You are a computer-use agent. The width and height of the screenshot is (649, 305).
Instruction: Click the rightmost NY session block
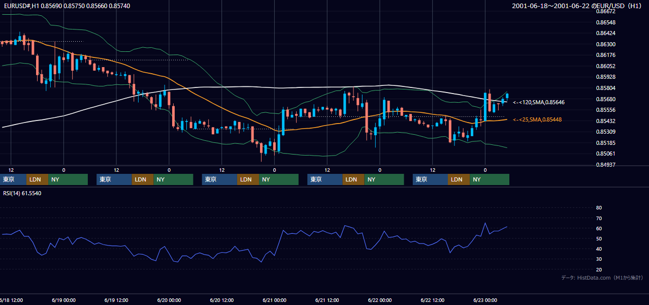pyautogui.click(x=490, y=179)
